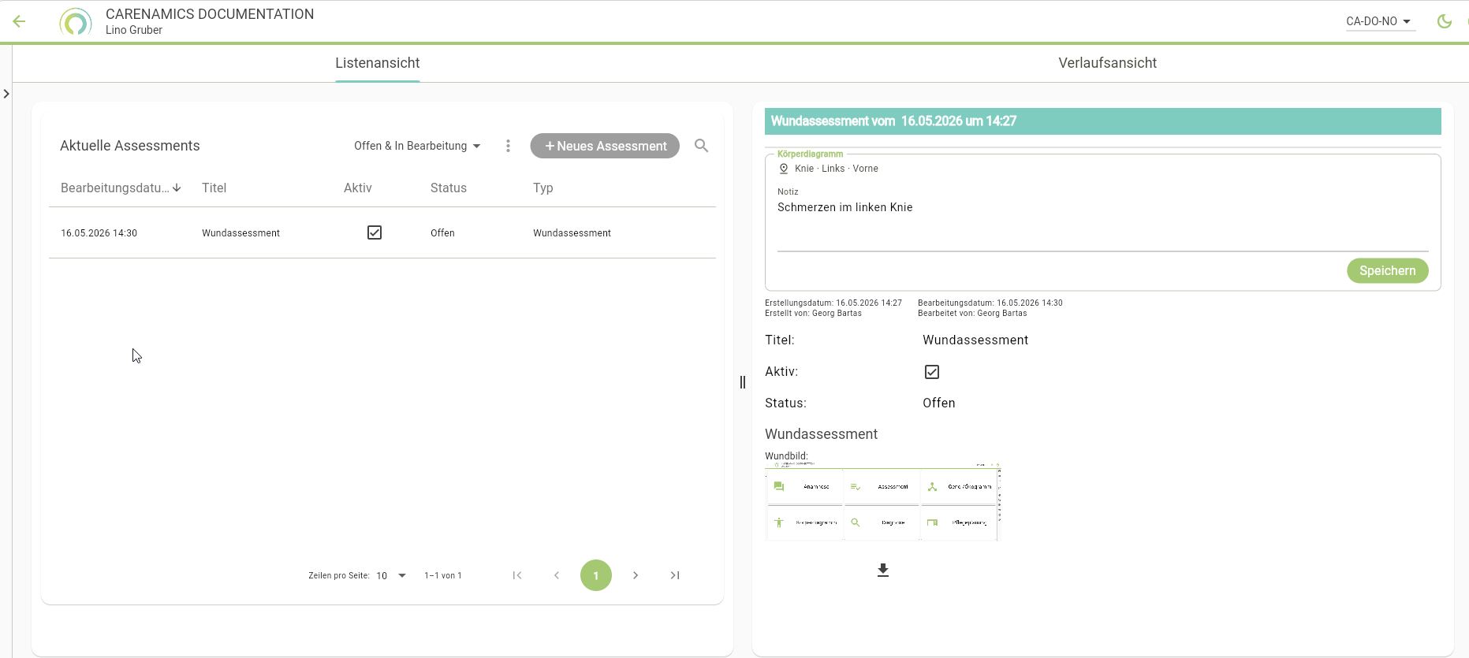
Task: Click the Bearbeitet von: Georg Bartas text
Action: (972, 313)
